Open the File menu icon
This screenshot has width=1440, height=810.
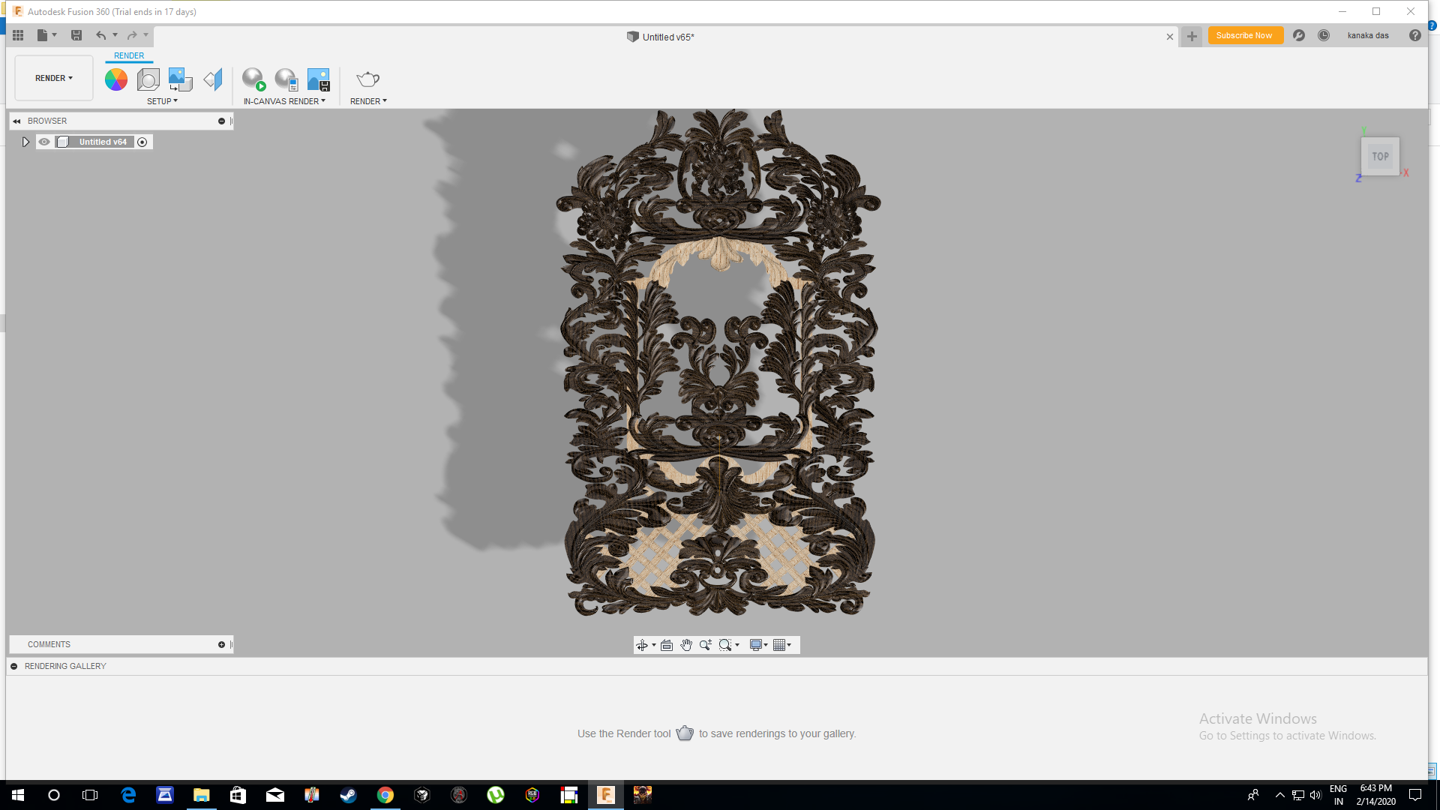coord(43,35)
